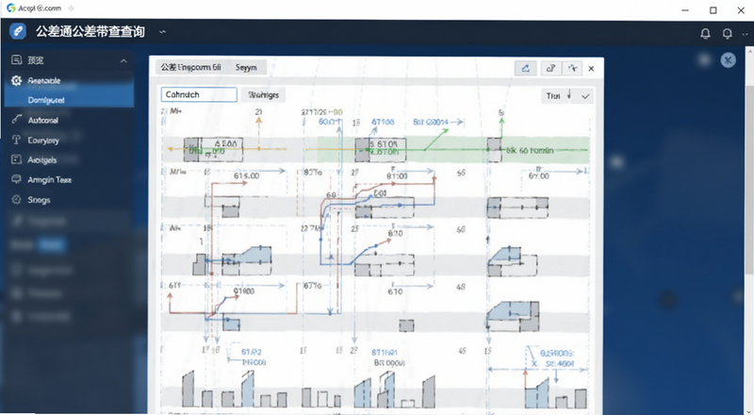The height and width of the screenshot is (415, 754).
Task: Open the dropdown chevron beside the app title
Action: pos(162,32)
